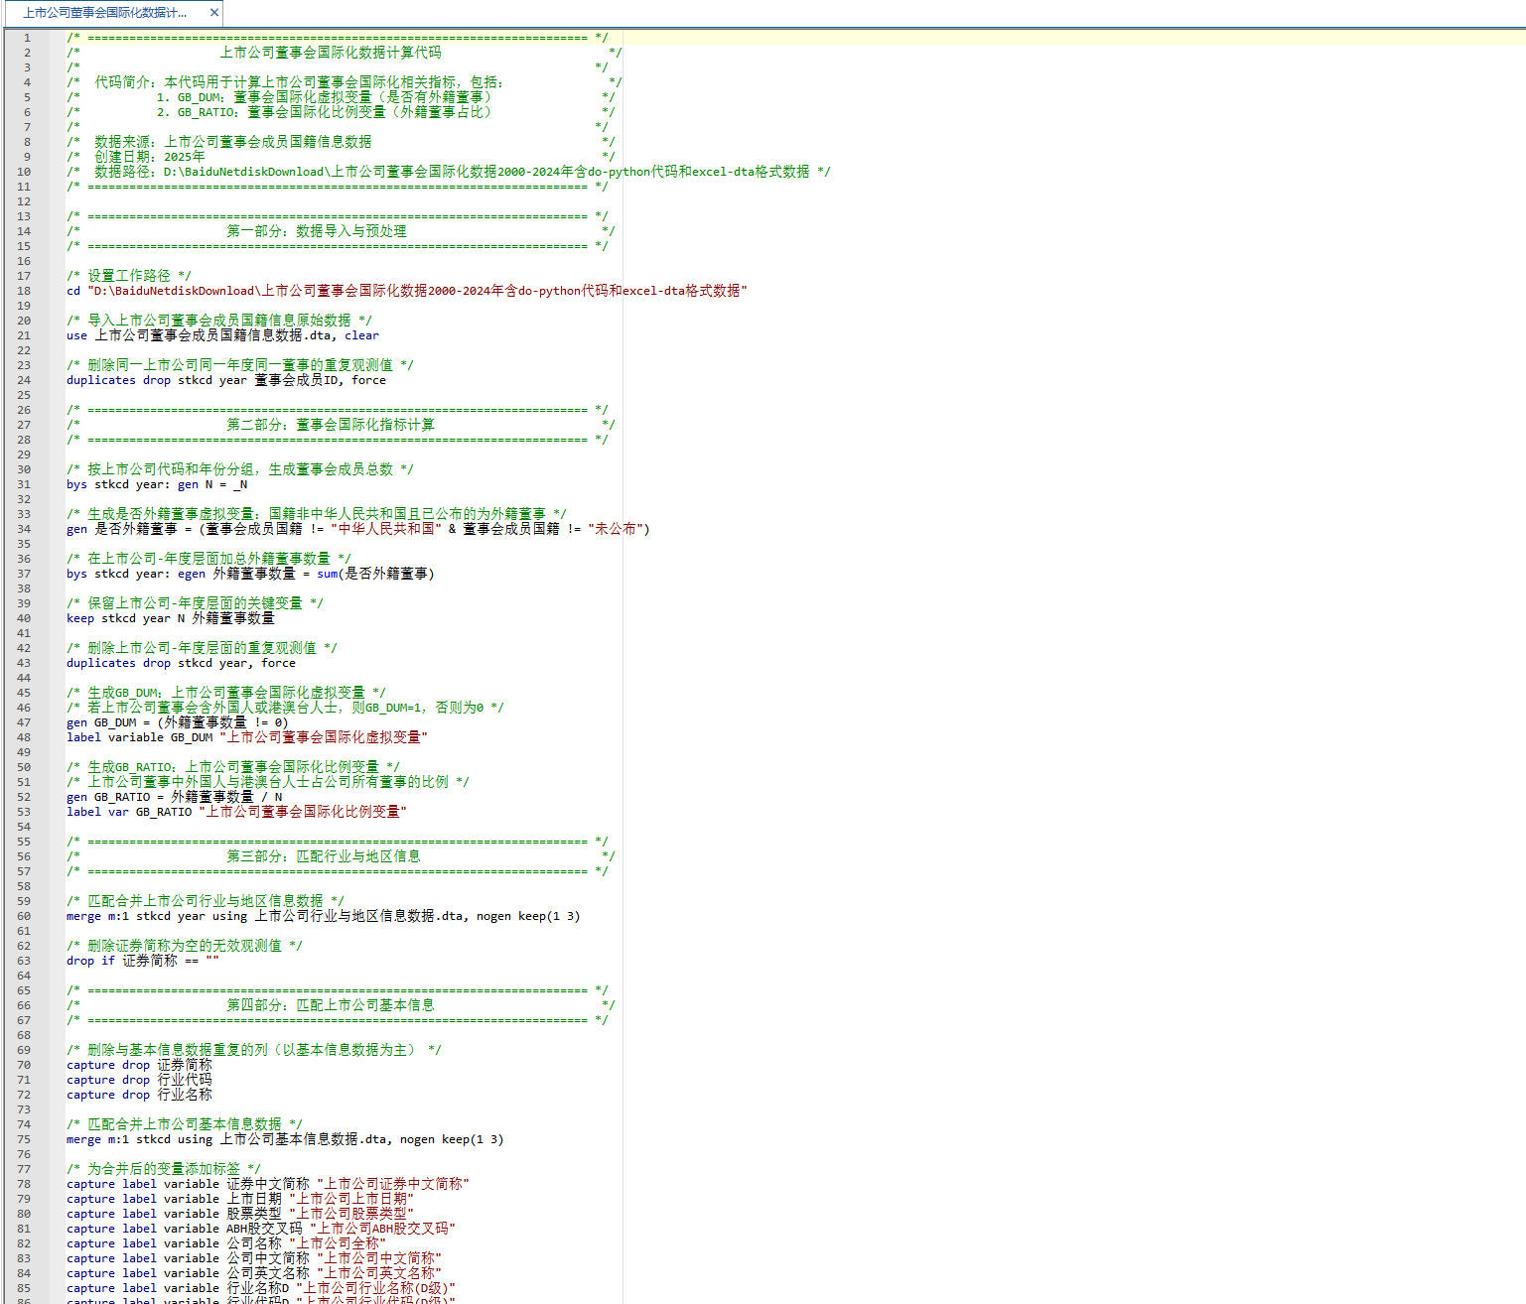Click the 'bys stkcd year: gen N = _N' line
The width and height of the screenshot is (1526, 1304).
pyautogui.click(x=157, y=484)
